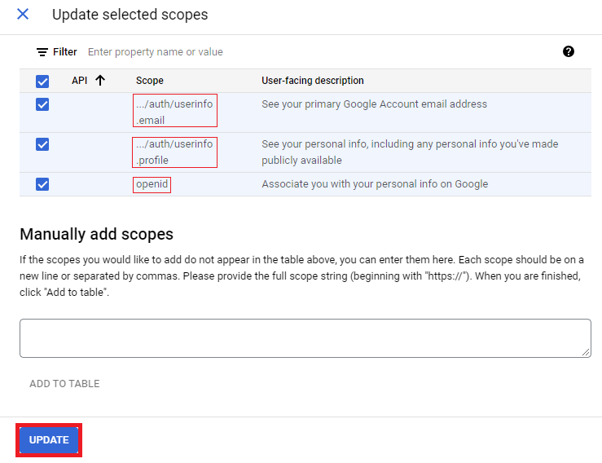Sort by the API column header
The image size is (602, 463).
[x=80, y=81]
